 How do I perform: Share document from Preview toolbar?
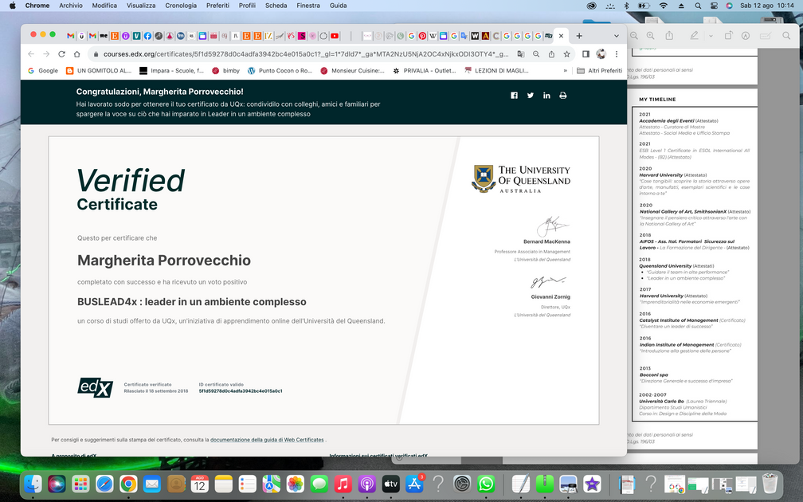[x=669, y=35]
